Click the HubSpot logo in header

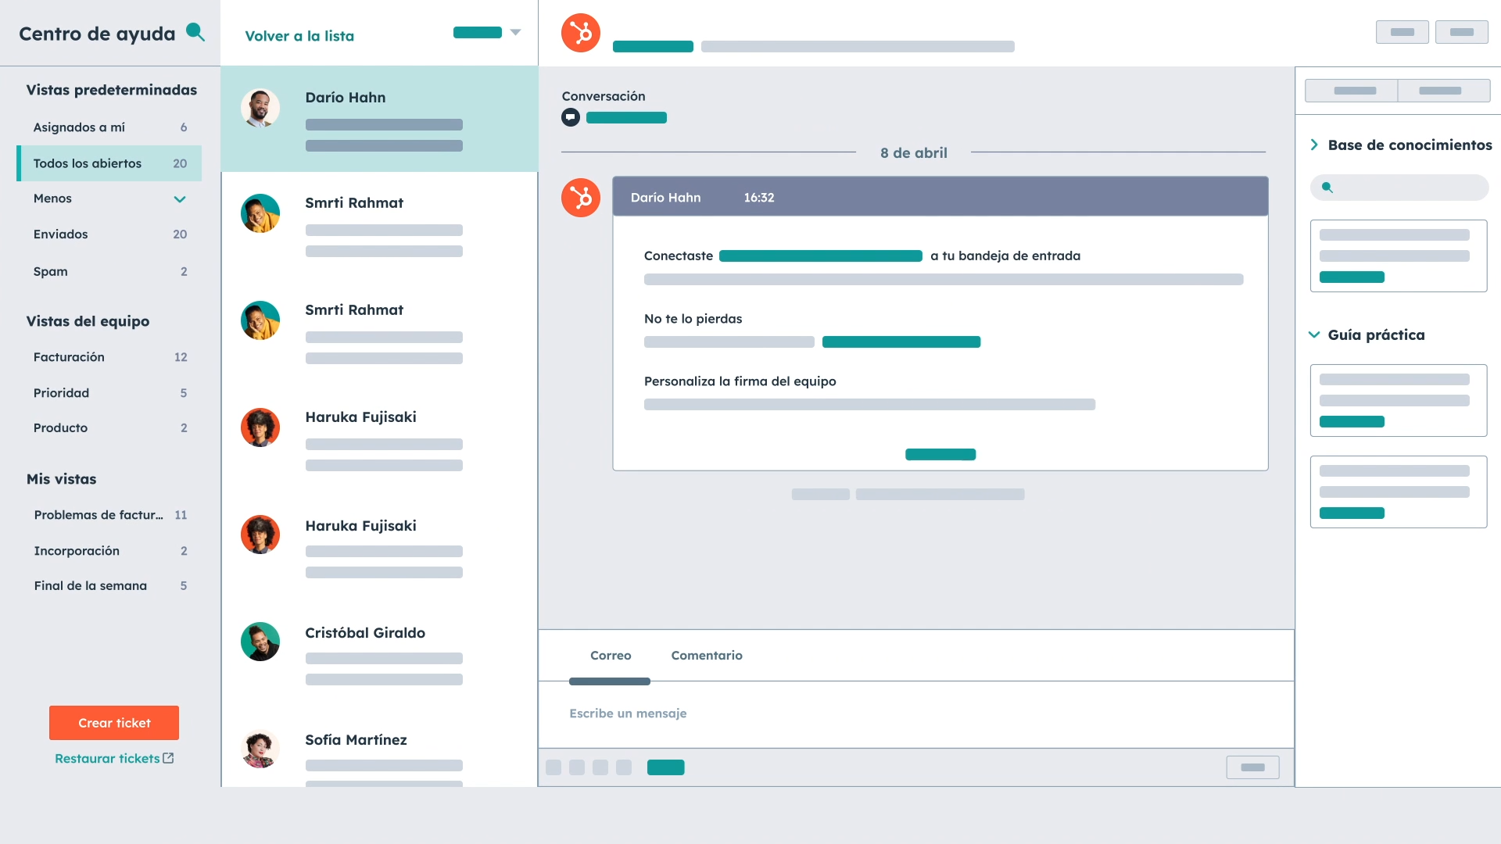tap(580, 33)
